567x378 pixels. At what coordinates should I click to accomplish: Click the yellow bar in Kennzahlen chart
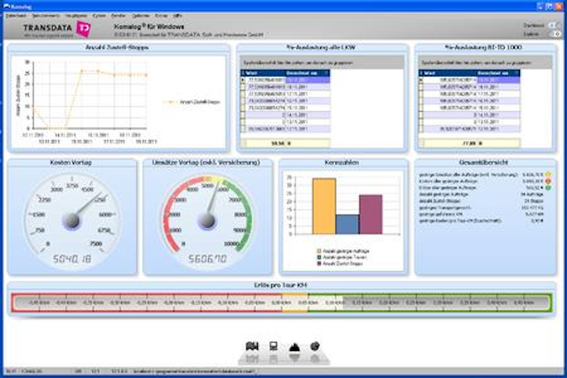click(x=324, y=206)
